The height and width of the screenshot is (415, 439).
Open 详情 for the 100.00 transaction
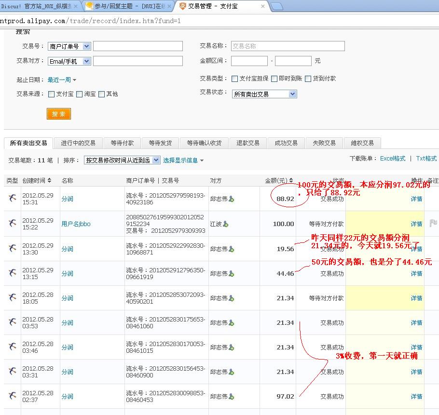pos(416,224)
